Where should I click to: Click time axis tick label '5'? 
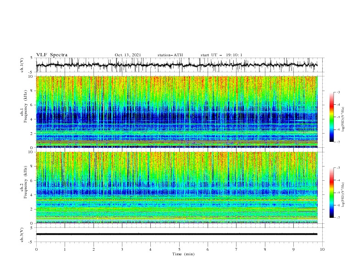click(179, 249)
